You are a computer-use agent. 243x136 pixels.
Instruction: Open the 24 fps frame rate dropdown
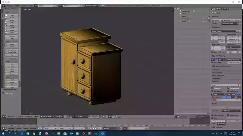coord(234,47)
